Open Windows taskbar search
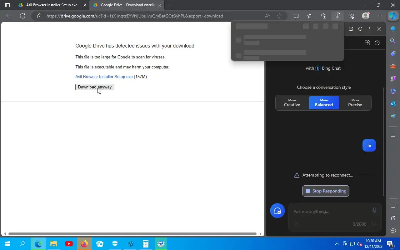This screenshot has width=400, height=250. (x=22, y=244)
